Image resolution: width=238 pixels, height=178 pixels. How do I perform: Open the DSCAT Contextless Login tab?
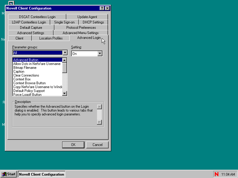[37, 17]
